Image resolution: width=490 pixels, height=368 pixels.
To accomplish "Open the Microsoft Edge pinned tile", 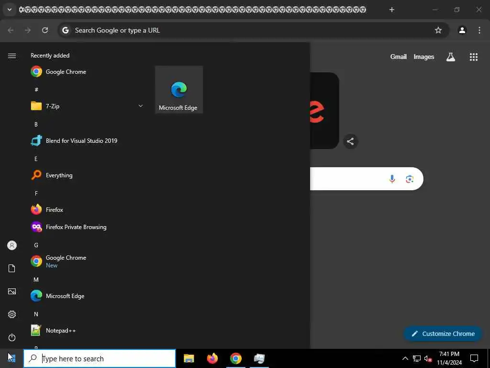I will [x=179, y=90].
